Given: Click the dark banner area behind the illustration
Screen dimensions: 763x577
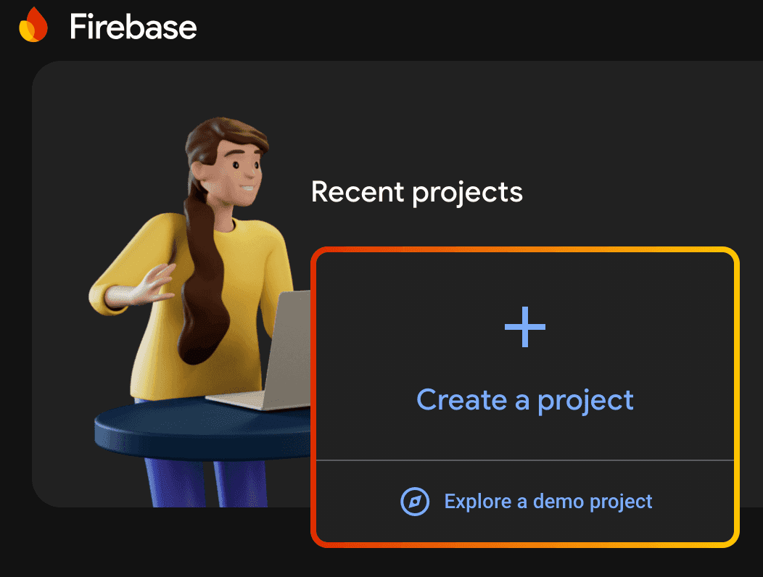Looking at the screenshot, I should click(x=109, y=109).
